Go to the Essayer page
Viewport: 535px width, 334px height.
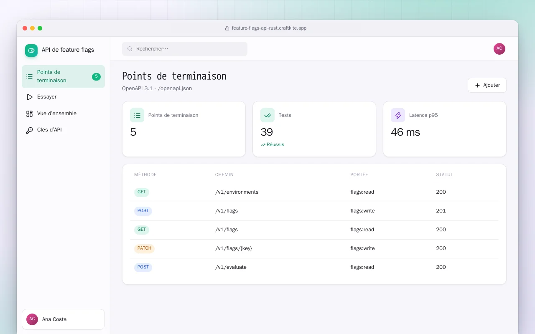[63, 97]
